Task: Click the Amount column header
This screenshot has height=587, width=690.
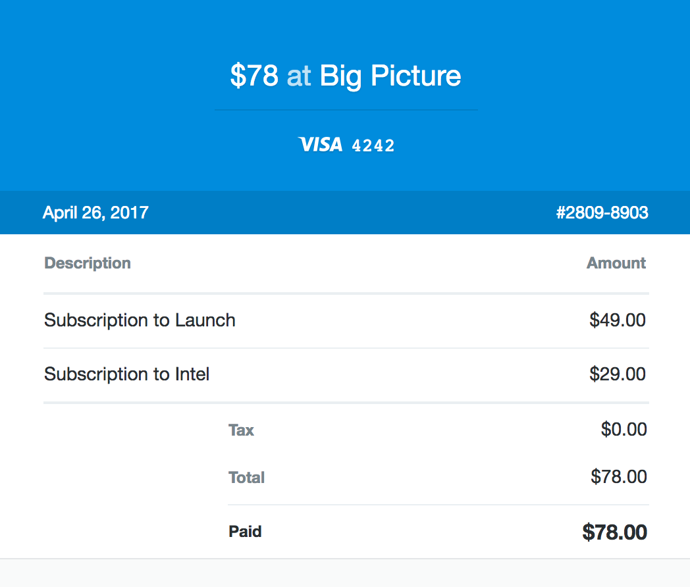Action: pyautogui.click(x=616, y=263)
